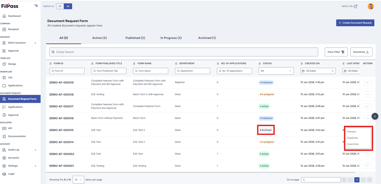Click Create Document Request button

(355, 23)
